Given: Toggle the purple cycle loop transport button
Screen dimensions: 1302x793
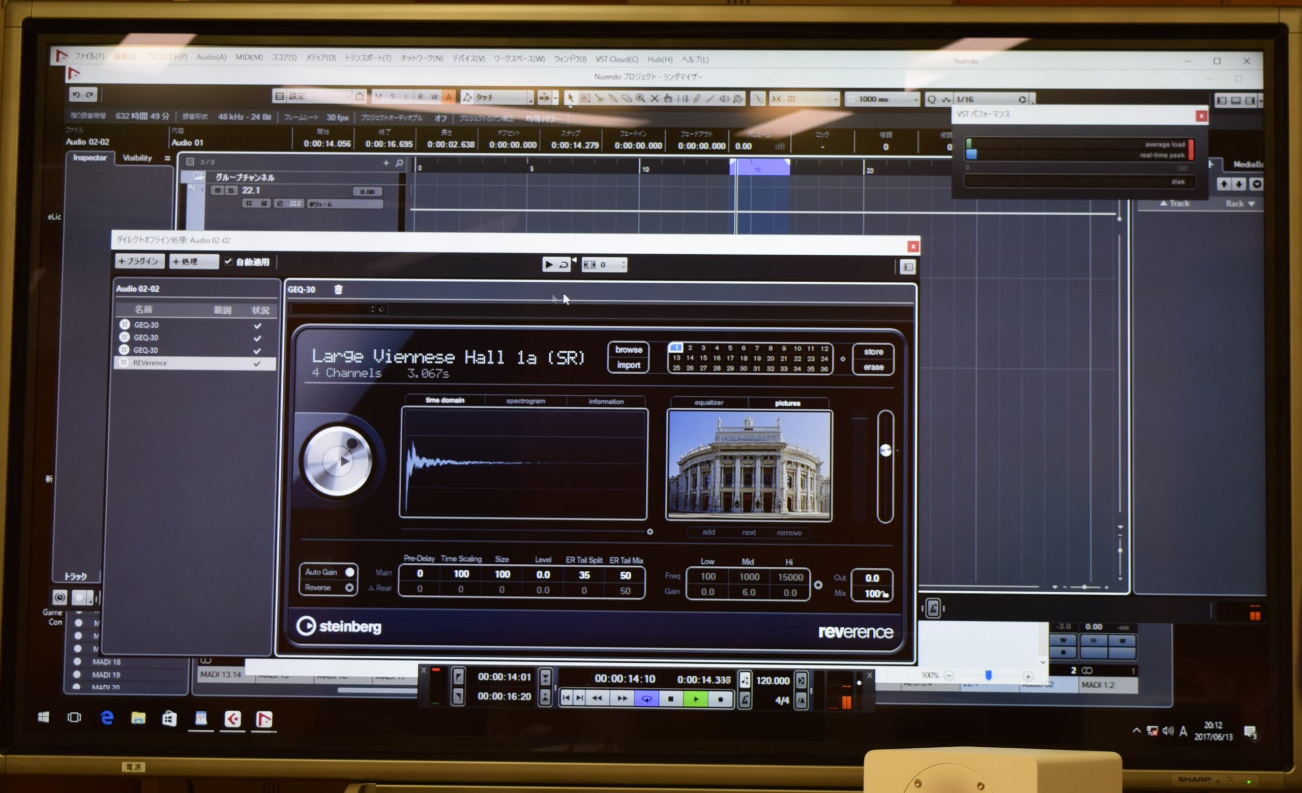Looking at the screenshot, I should click(646, 698).
